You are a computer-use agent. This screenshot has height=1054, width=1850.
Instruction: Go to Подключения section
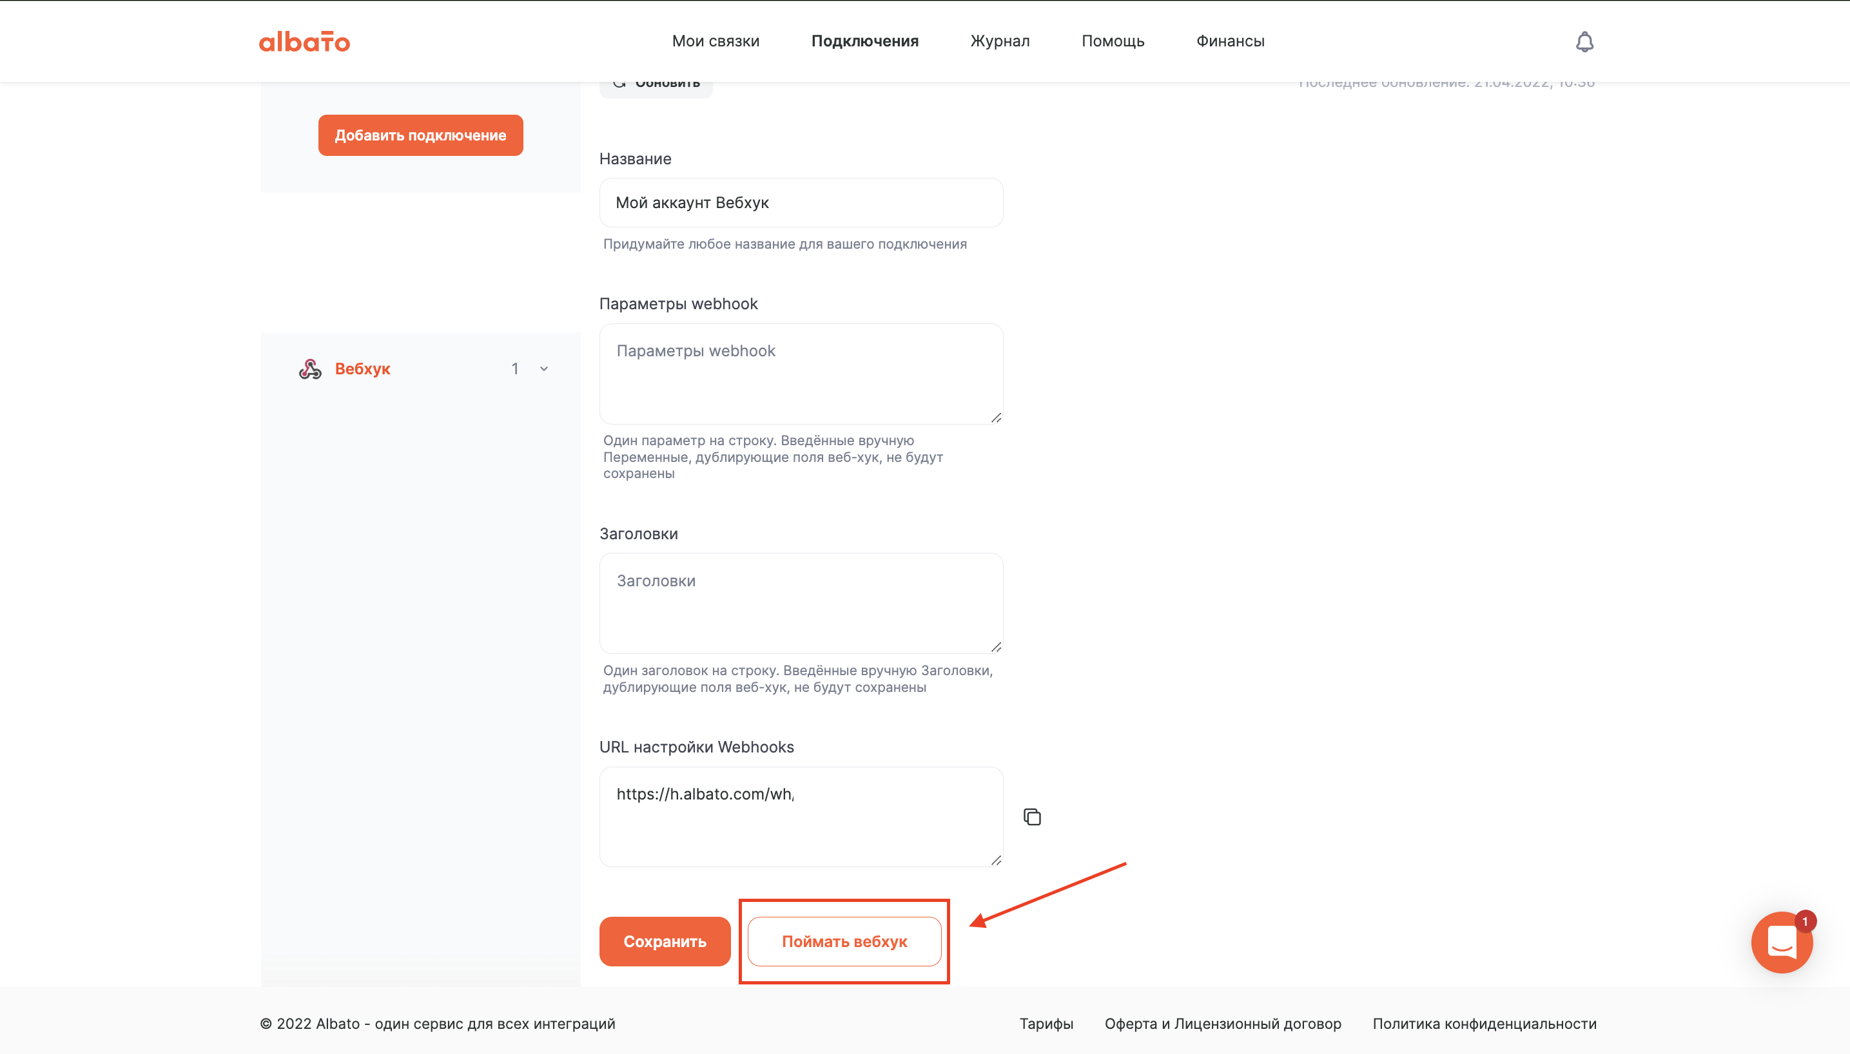(x=864, y=41)
